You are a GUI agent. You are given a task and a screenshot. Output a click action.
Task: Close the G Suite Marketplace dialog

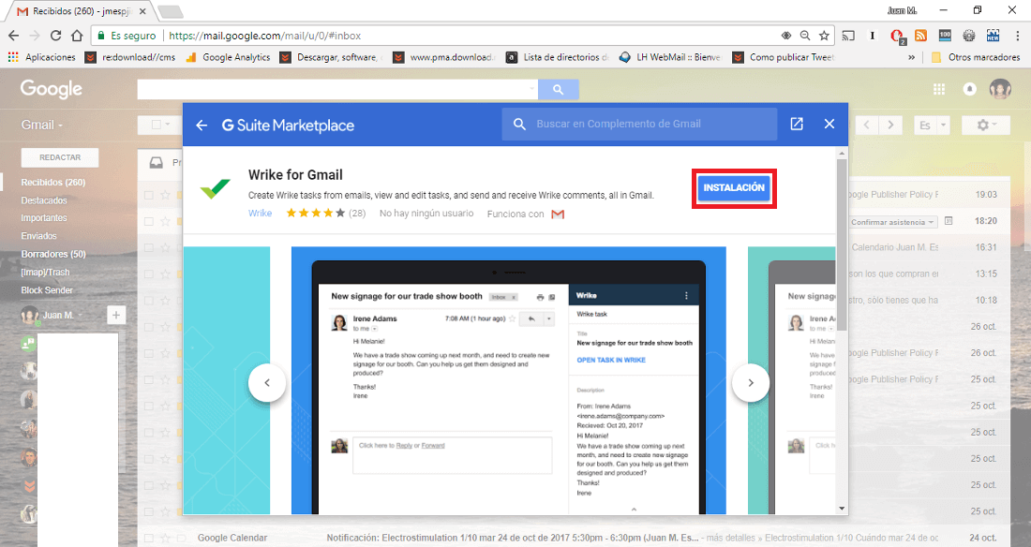pos(829,125)
